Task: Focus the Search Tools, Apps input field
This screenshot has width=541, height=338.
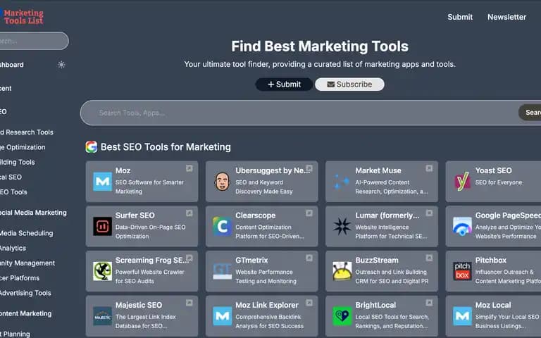Action: click(299, 113)
